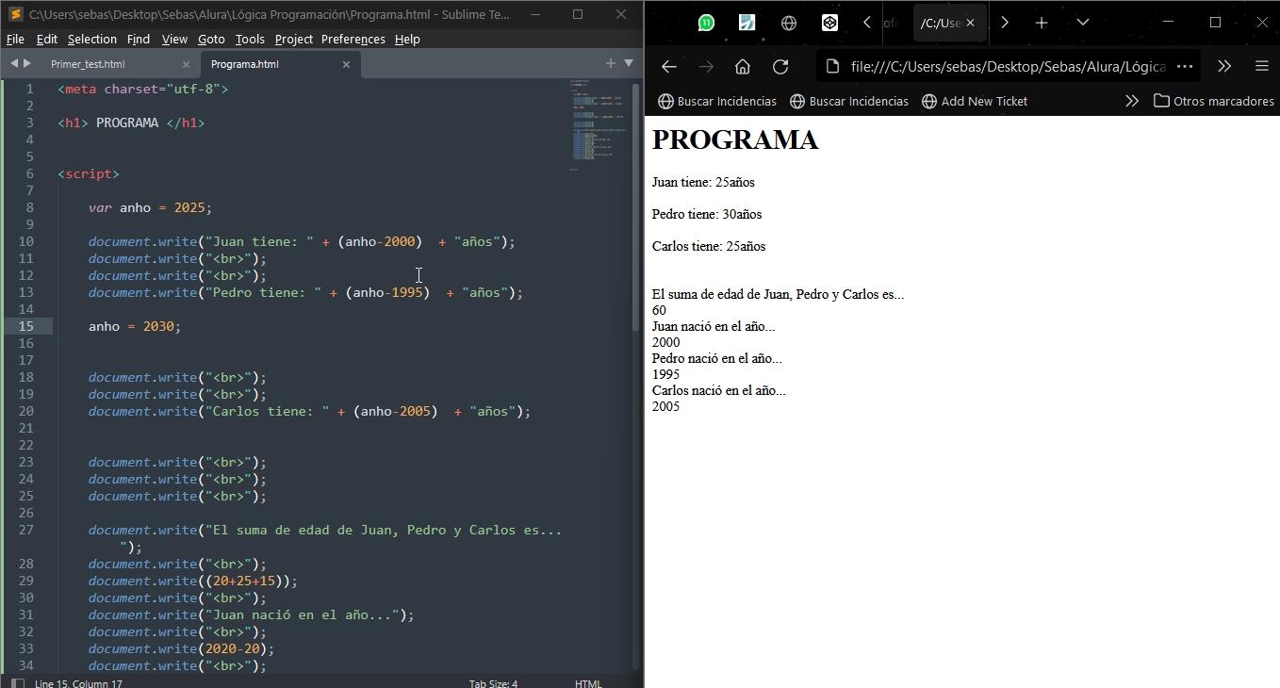
Task: Open the File menu in Sublime Text
Action: coord(15,39)
